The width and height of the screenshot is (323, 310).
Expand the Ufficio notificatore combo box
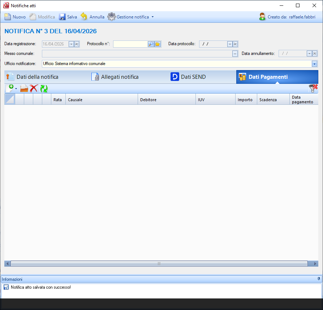pyautogui.click(x=314, y=64)
